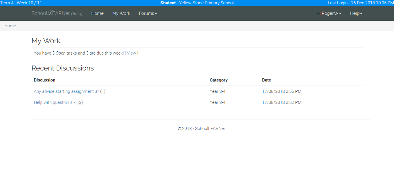Click the © 2018 - SchoolLEARNer footer
394x179 pixels.
(202, 129)
